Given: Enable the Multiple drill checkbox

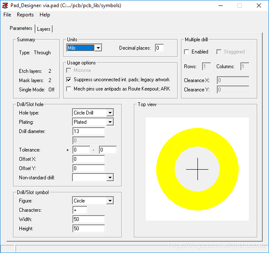Looking at the screenshot, I should [187, 52].
